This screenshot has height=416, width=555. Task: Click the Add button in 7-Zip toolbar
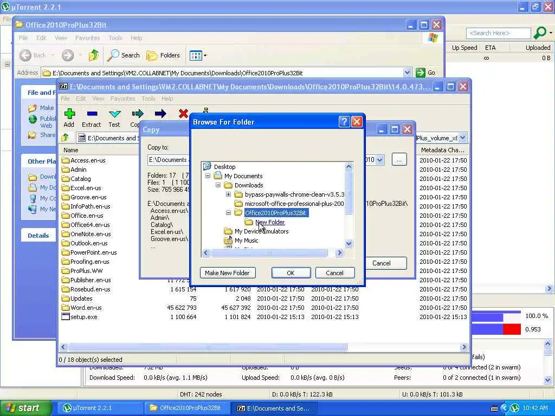tap(69, 118)
